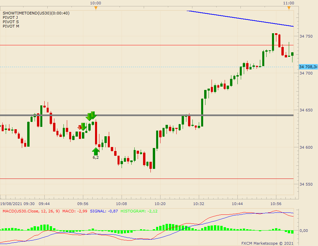Click the orange session marker under 11:00

click(289, 8)
